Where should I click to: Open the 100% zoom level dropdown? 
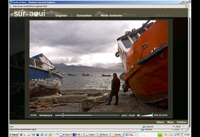pos(183,127)
